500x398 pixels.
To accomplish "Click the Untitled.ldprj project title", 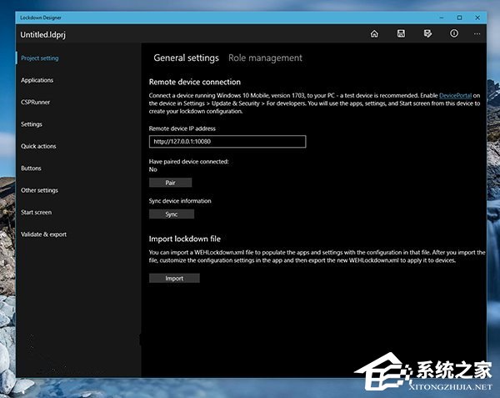I will click(43, 35).
